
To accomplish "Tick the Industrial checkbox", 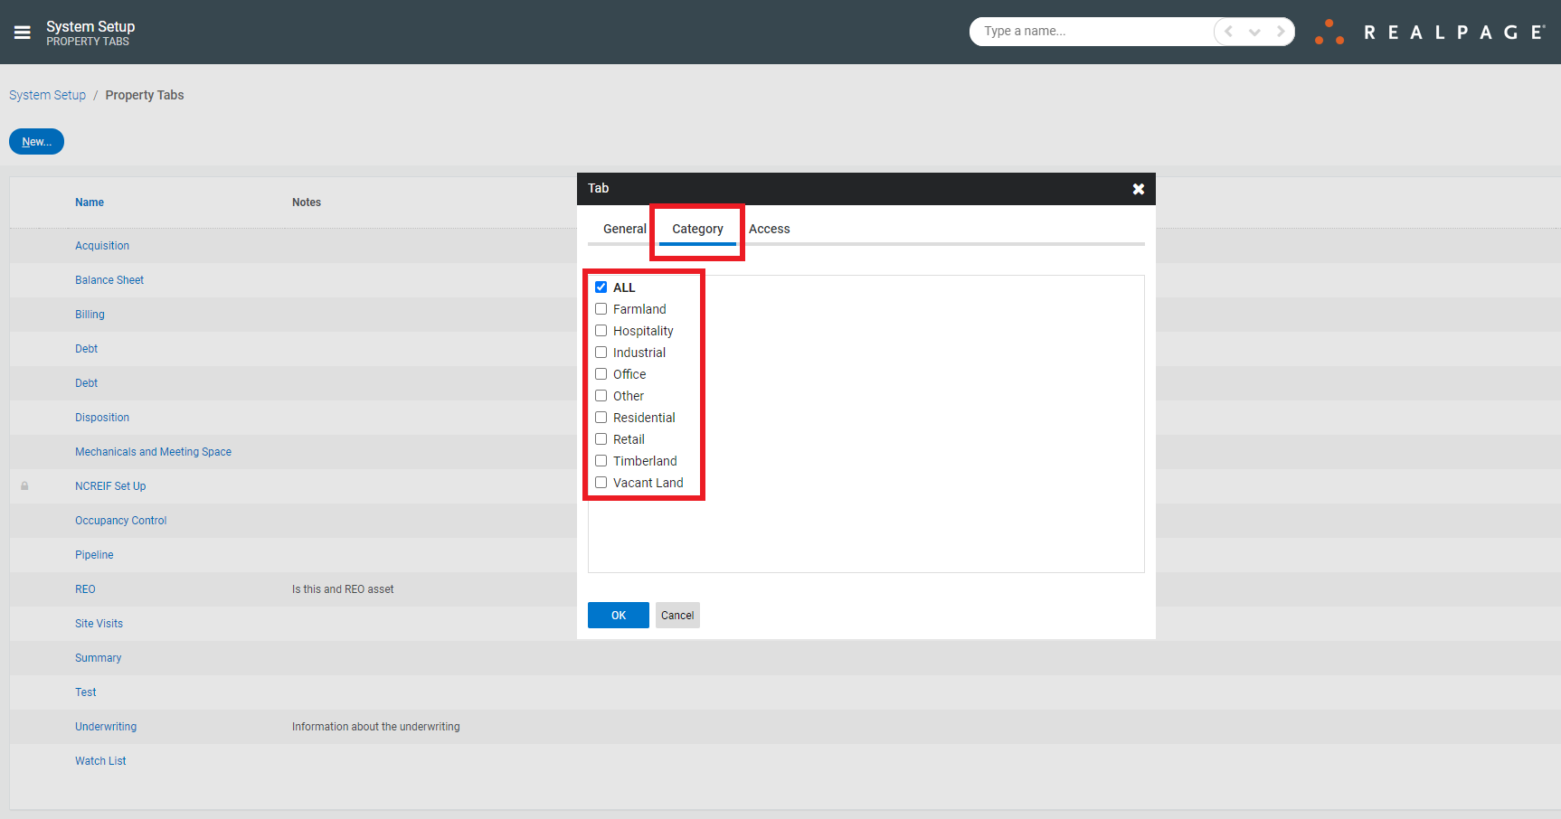I will click(x=601, y=353).
